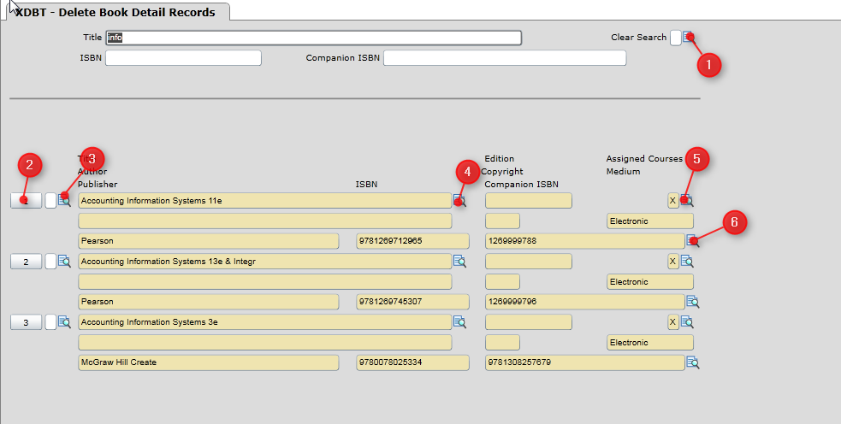
Task: Check the box for row 3
Action: (x=50, y=322)
